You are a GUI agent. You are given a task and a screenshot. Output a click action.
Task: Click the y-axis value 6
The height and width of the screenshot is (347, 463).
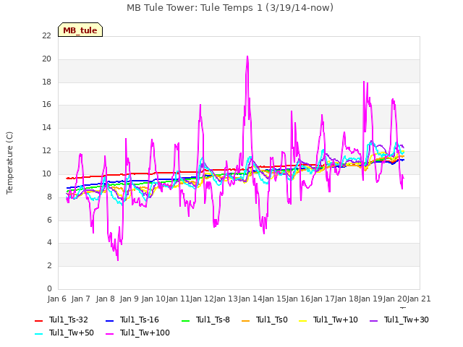click(x=49, y=220)
